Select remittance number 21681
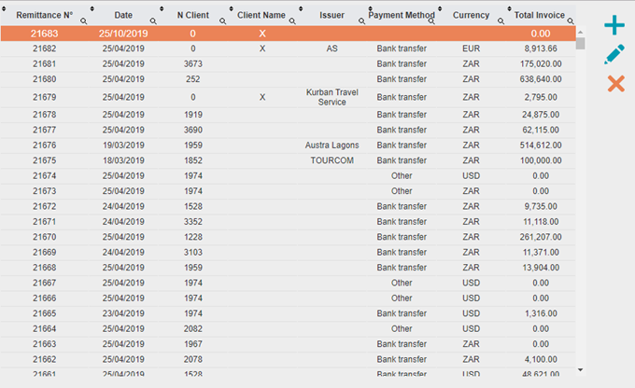Viewport: 635px width, 388px height. coord(45,64)
